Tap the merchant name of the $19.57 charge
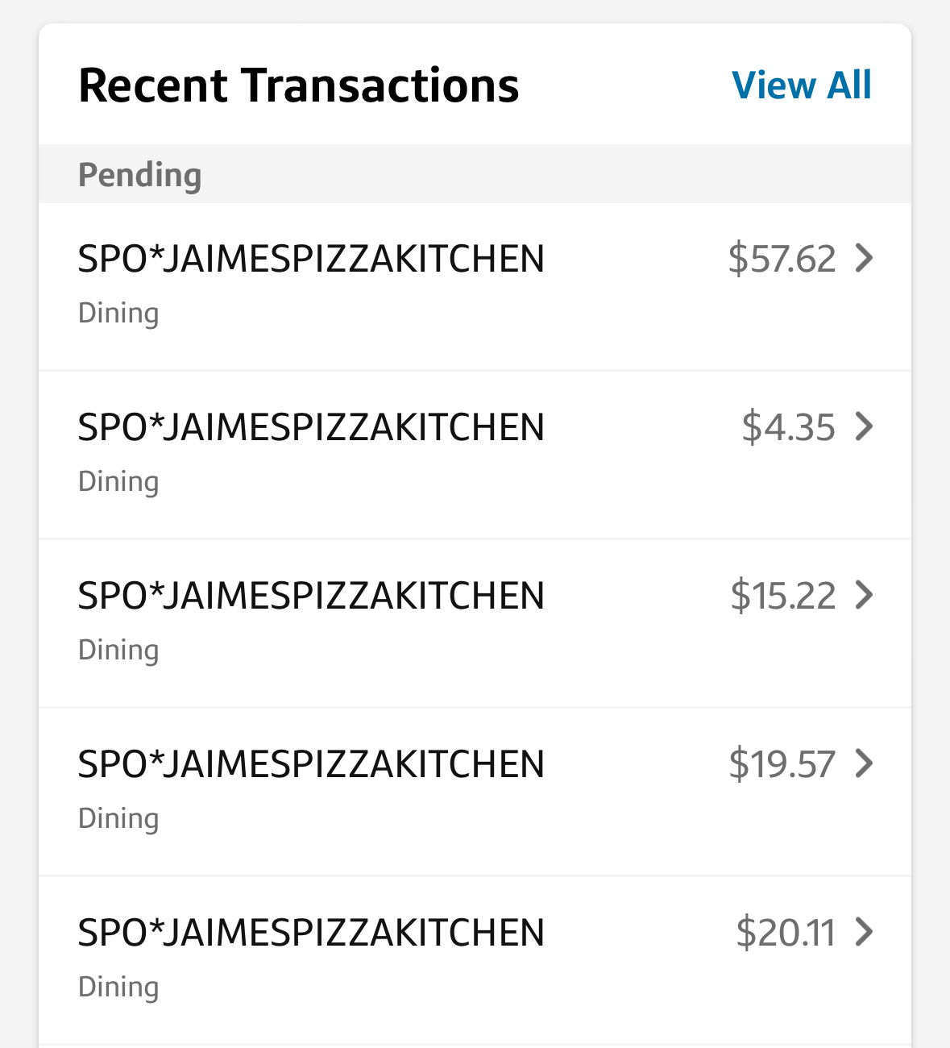 coord(311,764)
